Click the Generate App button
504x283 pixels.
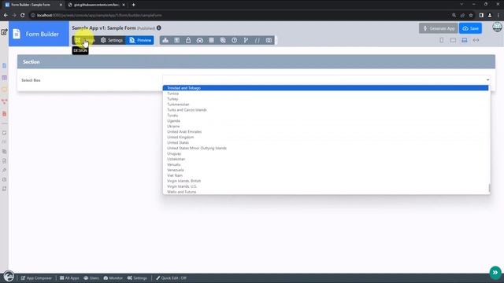click(439, 28)
